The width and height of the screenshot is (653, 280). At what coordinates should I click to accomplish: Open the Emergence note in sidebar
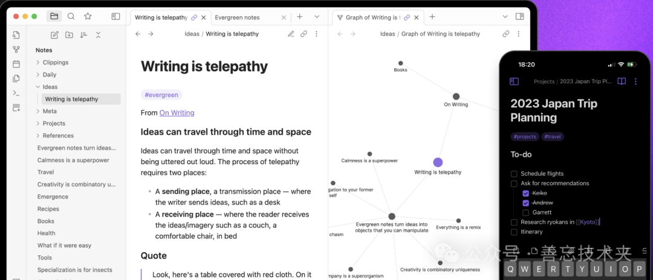53,197
